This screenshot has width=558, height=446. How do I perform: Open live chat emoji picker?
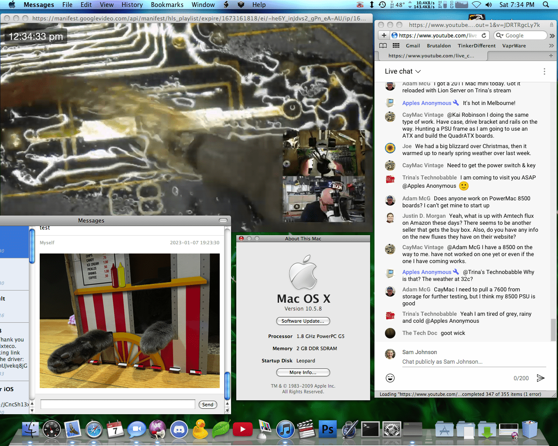click(390, 378)
